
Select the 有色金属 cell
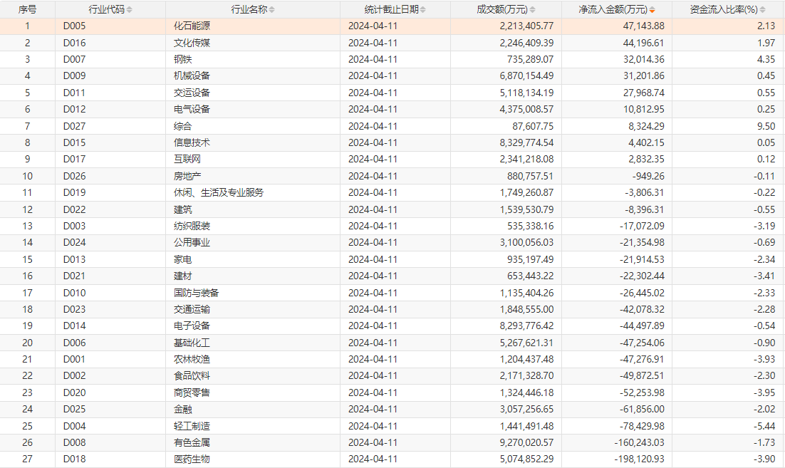192,443
